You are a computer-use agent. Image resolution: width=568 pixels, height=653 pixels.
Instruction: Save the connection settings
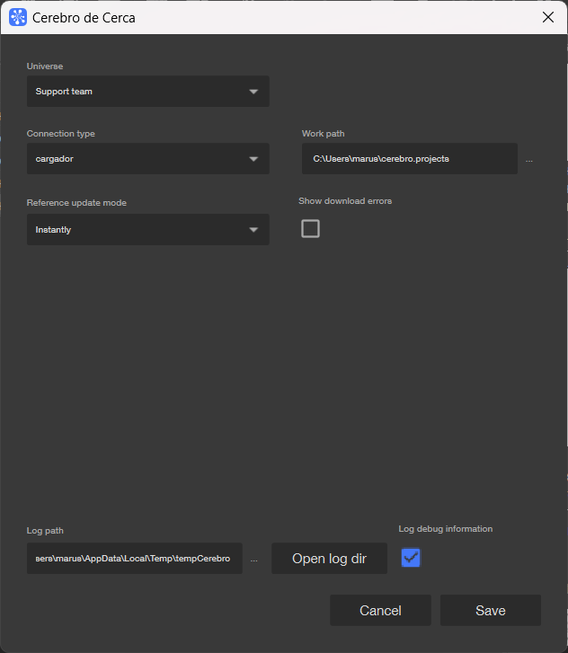(x=491, y=611)
